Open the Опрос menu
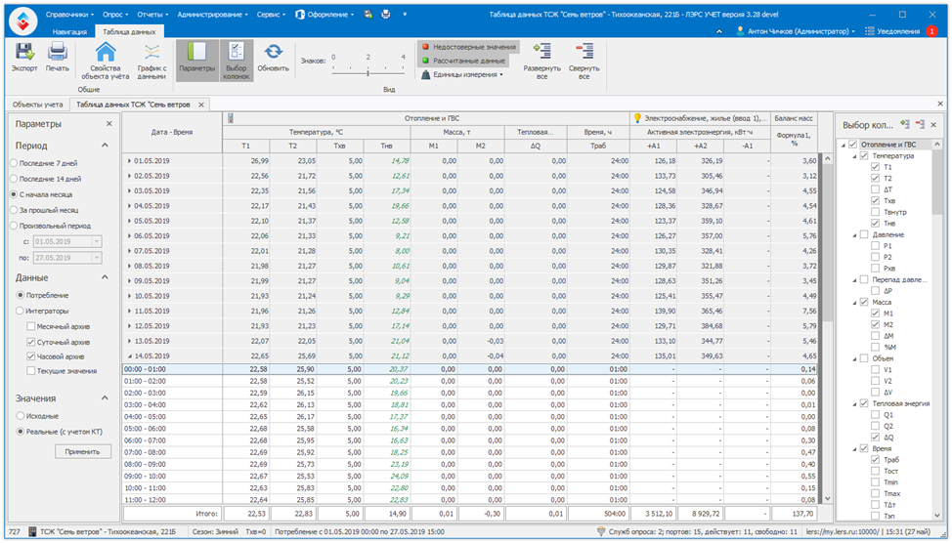 coord(113,15)
